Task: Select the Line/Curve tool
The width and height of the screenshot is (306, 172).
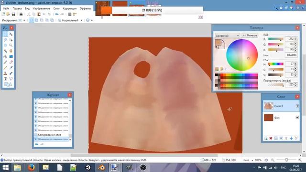Action: (x=11, y=79)
